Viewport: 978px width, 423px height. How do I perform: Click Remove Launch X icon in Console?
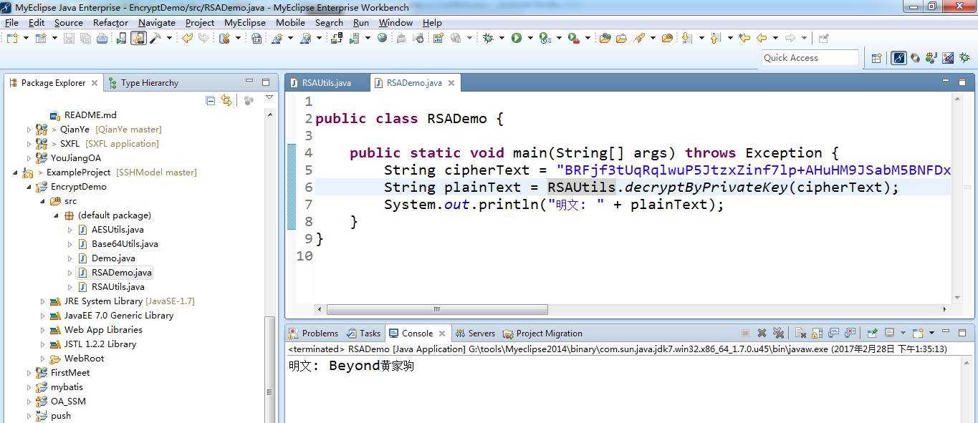coord(762,333)
